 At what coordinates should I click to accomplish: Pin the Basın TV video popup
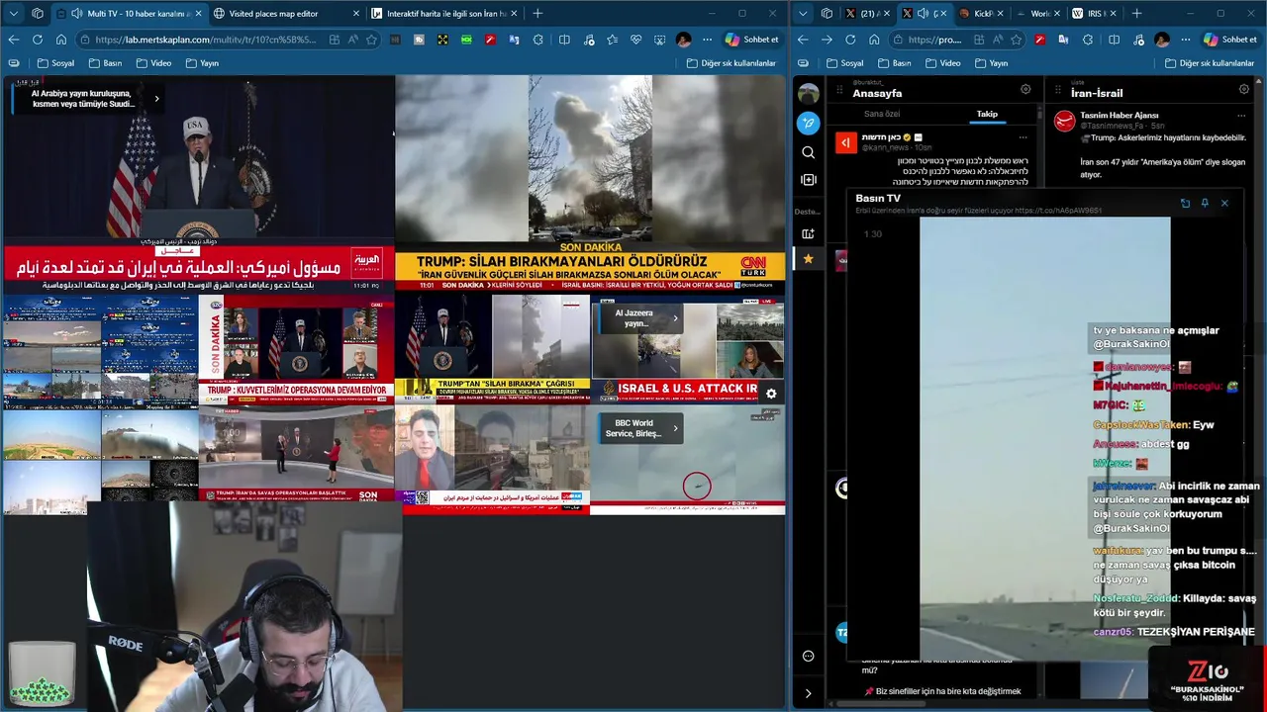pos(1205,203)
